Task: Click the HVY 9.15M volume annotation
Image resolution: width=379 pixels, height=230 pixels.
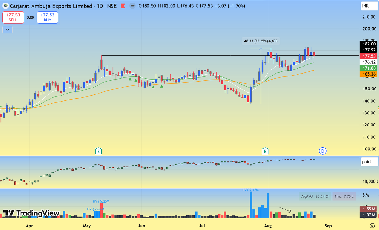Action: pos(250,190)
